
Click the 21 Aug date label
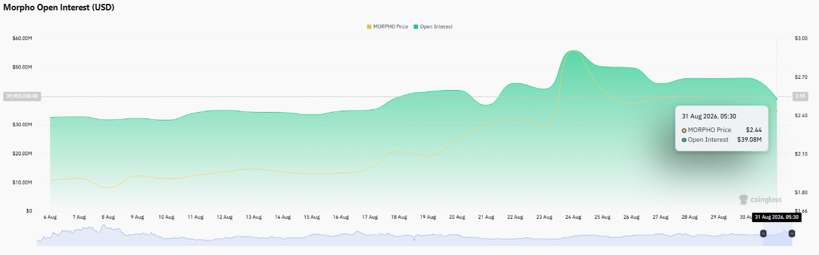pyautogui.click(x=486, y=217)
